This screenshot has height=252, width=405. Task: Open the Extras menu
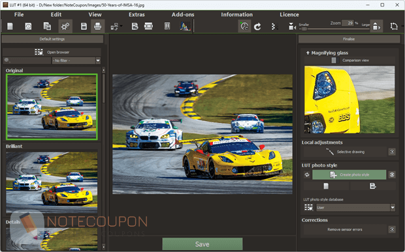pyautogui.click(x=137, y=15)
